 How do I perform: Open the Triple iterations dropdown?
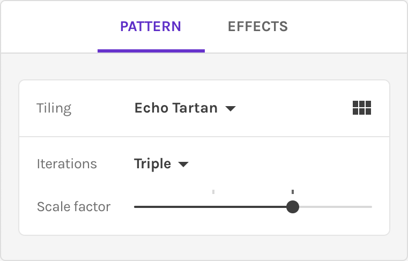point(153,164)
